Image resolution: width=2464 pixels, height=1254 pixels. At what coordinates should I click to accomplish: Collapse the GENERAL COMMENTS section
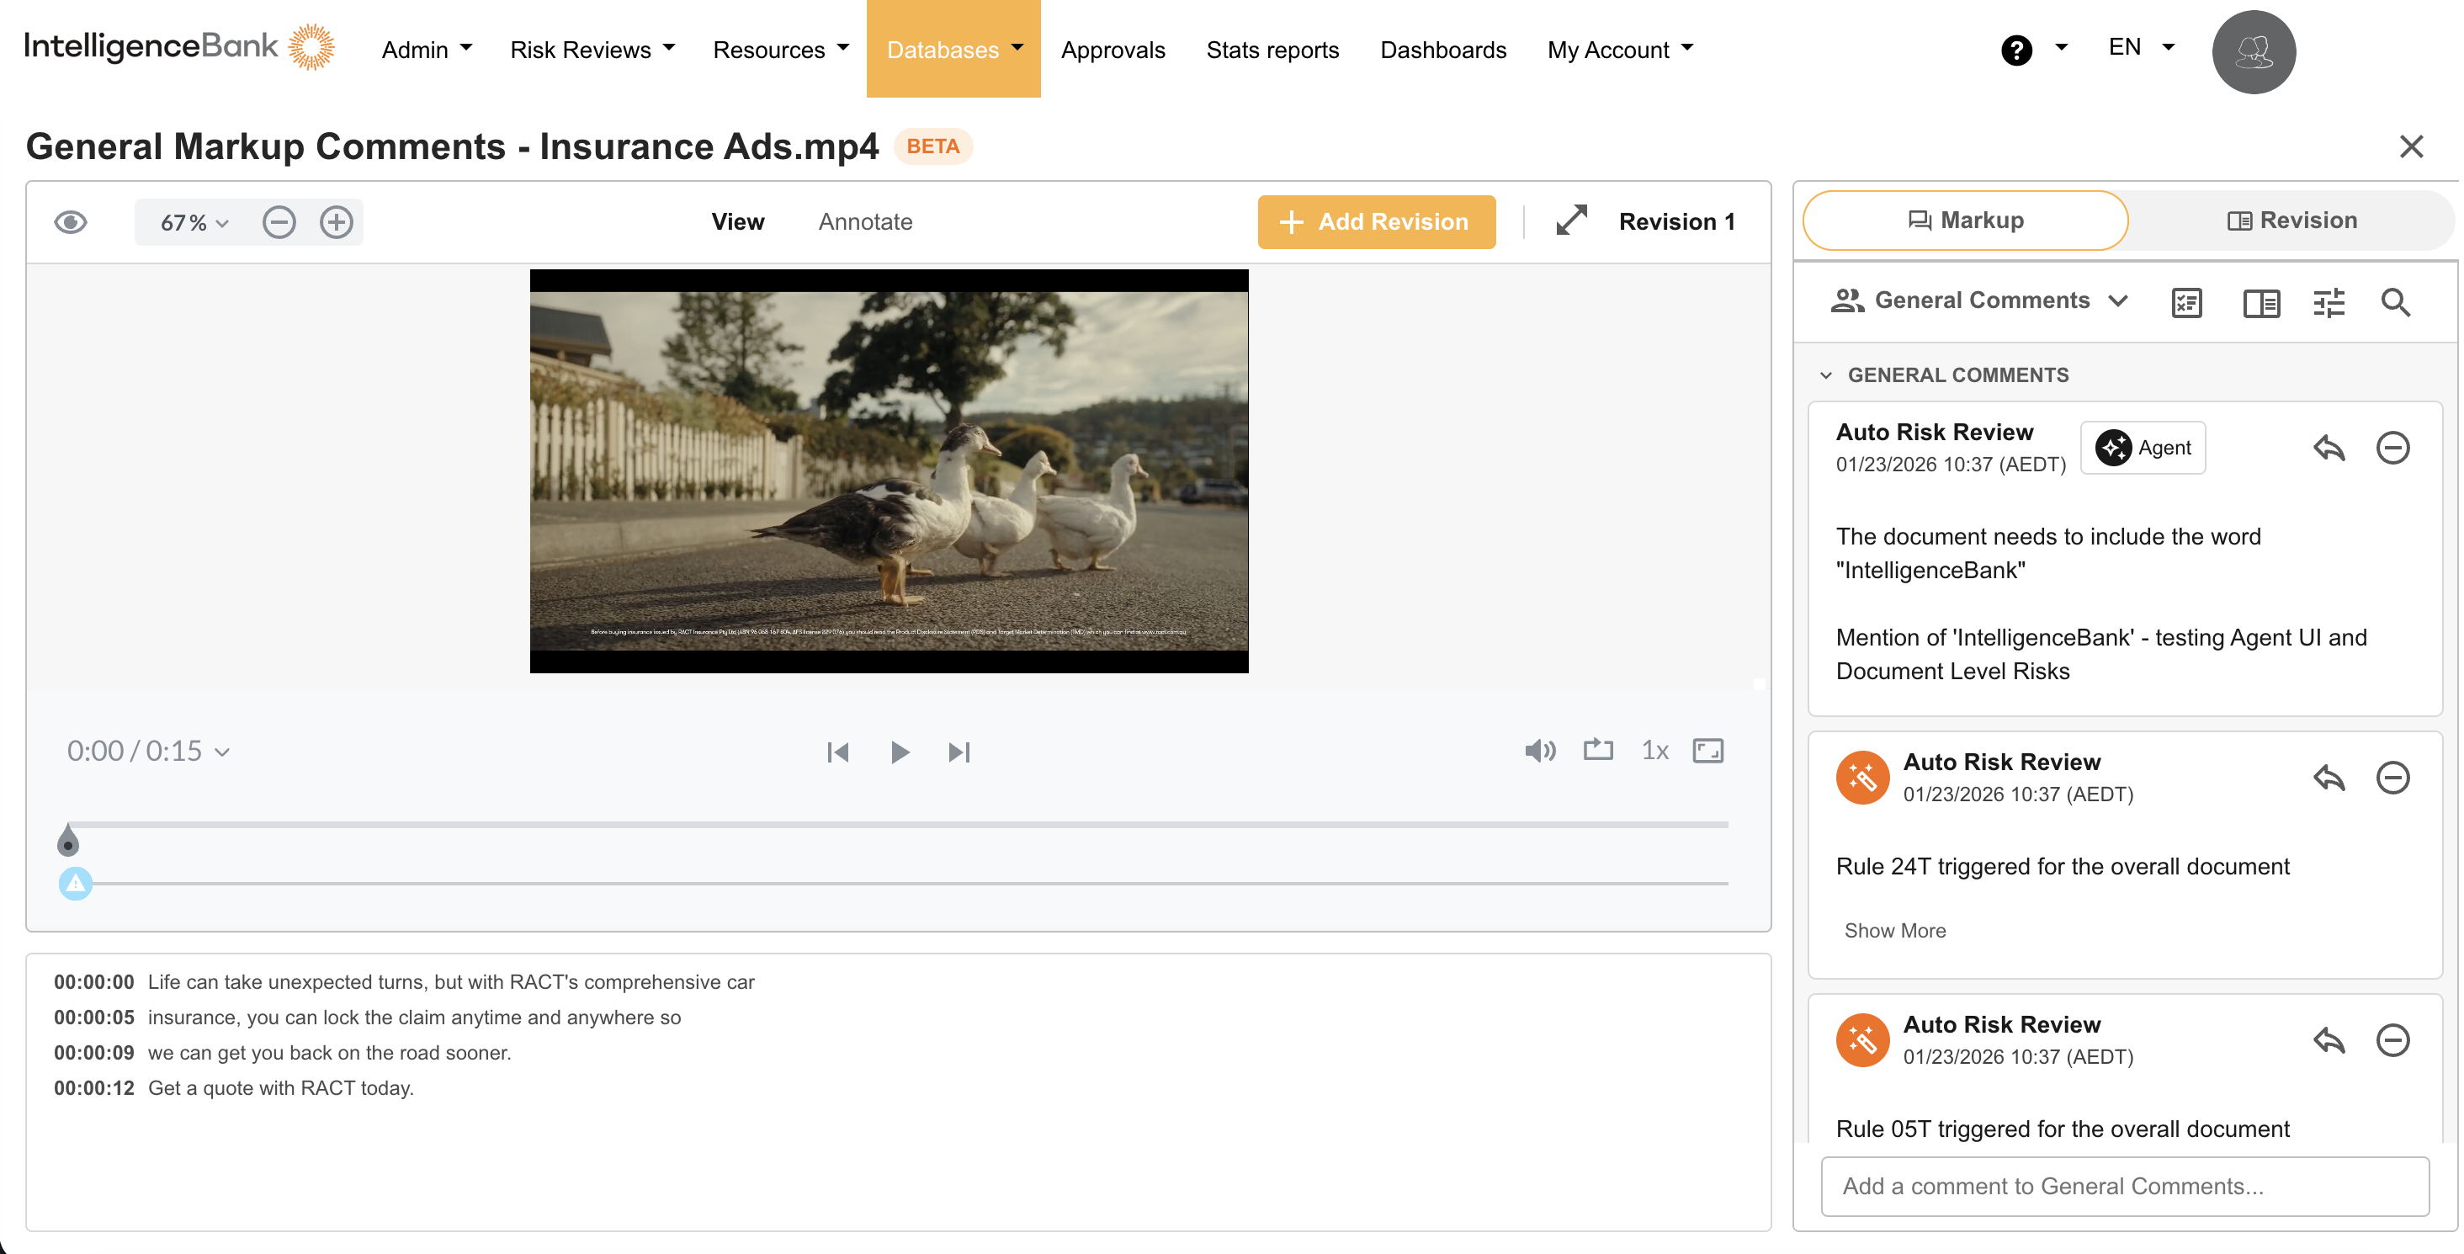click(x=1826, y=375)
